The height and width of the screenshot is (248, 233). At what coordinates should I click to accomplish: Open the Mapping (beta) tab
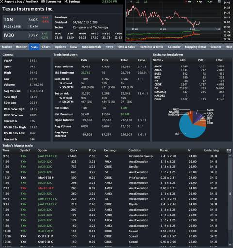coord(196,47)
